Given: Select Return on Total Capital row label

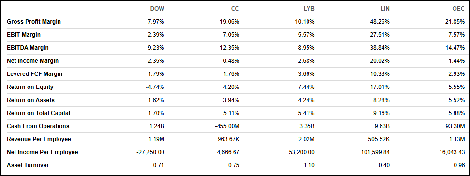Looking at the screenshot, I should (x=39, y=113).
